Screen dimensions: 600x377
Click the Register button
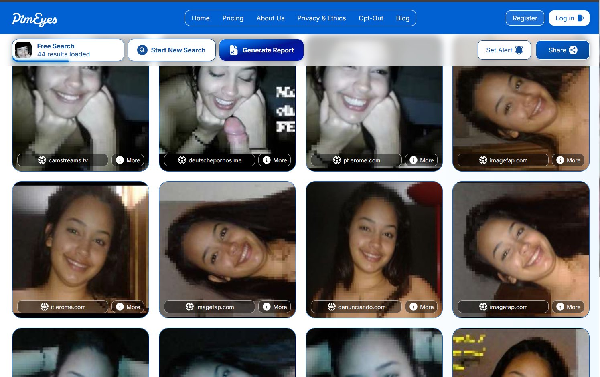525,18
